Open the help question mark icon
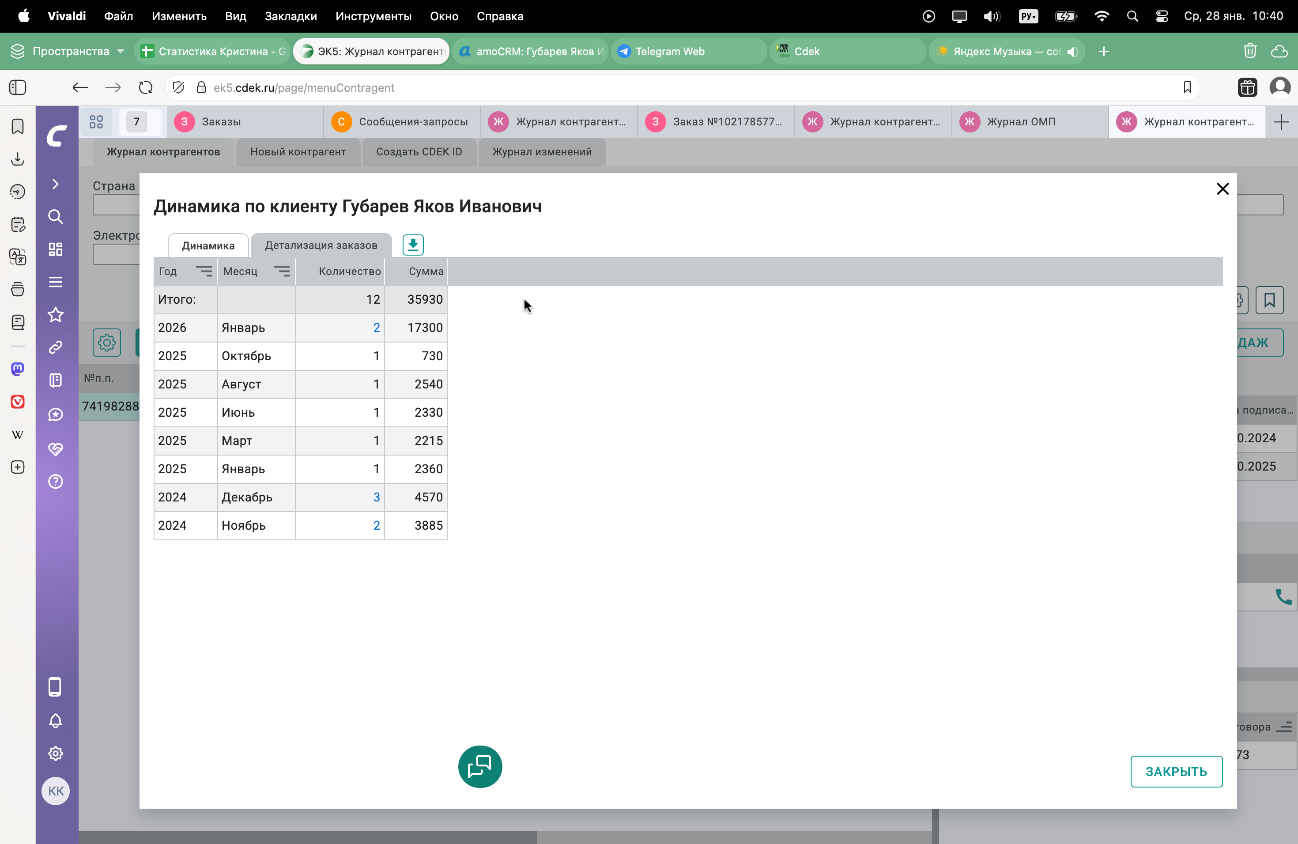1298x844 pixels. click(x=56, y=482)
